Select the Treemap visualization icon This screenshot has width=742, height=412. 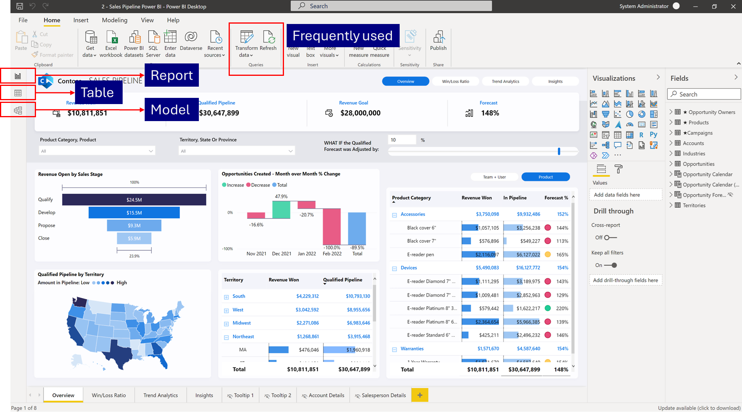pyautogui.click(x=654, y=114)
